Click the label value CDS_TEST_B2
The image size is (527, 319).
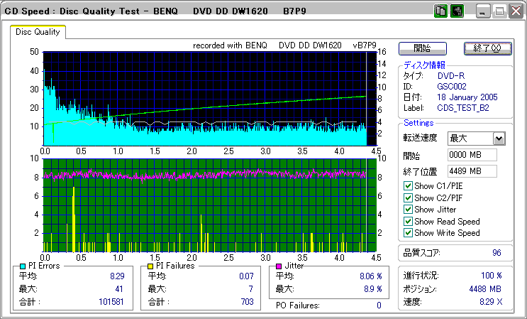[463, 108]
